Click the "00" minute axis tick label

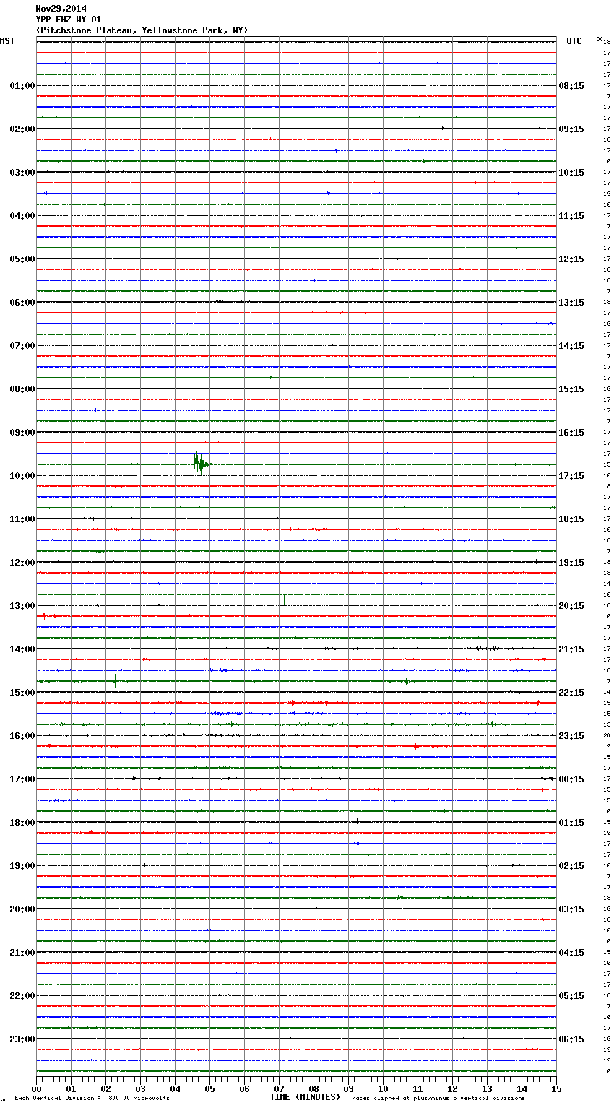(x=36, y=1088)
